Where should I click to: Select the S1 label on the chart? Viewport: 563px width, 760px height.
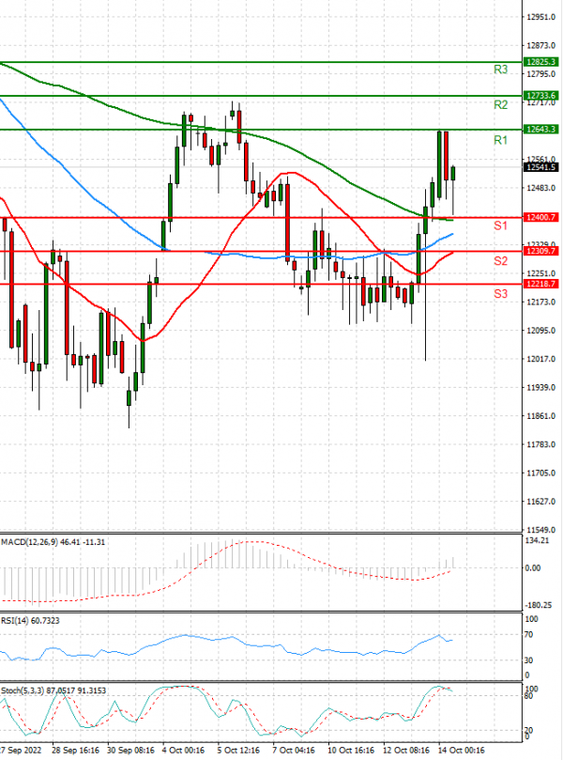[500, 225]
